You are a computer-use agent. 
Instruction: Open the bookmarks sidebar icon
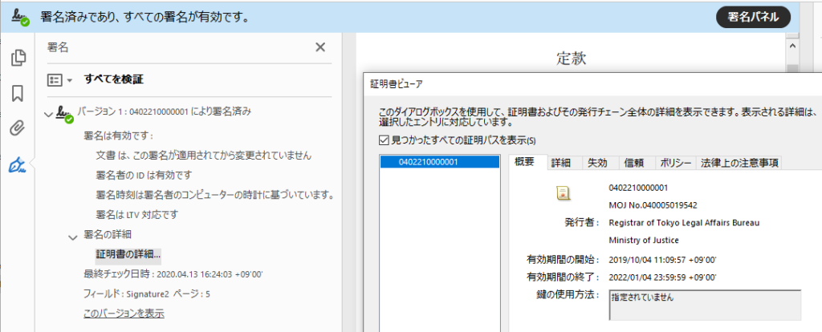pos(17,93)
